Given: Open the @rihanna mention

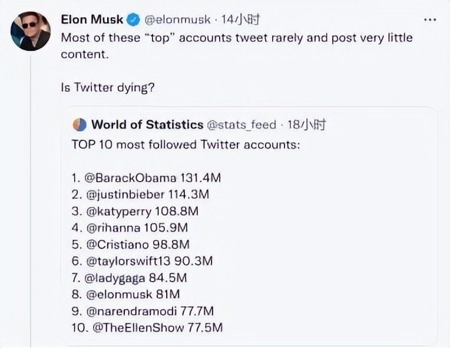Looking at the screenshot, I should [x=113, y=228].
